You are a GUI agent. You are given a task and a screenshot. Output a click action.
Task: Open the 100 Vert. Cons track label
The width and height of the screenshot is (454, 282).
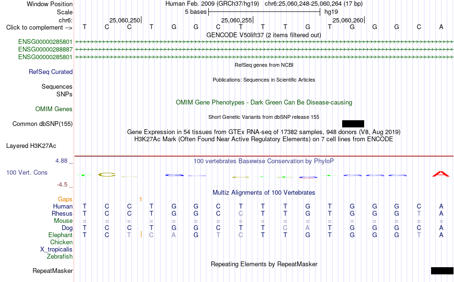click(x=27, y=172)
